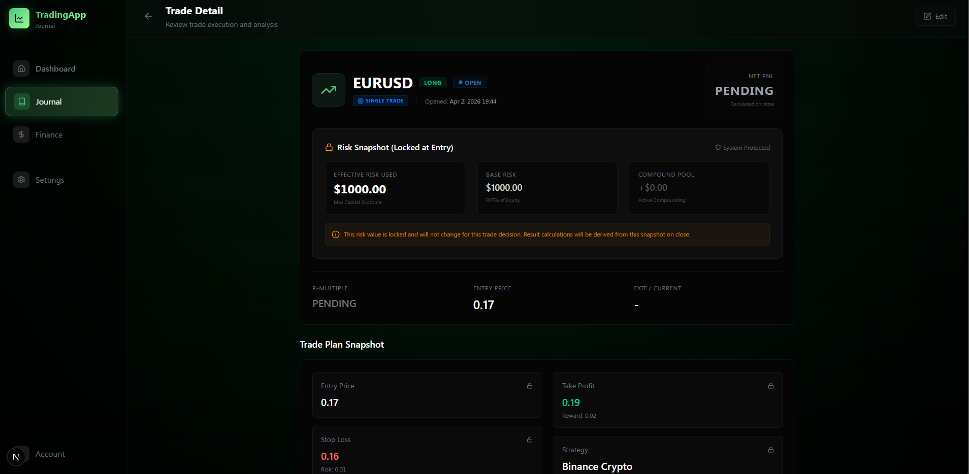Click the lock icon on the Strategy card
Screen dimensions: 969x474
771,450
